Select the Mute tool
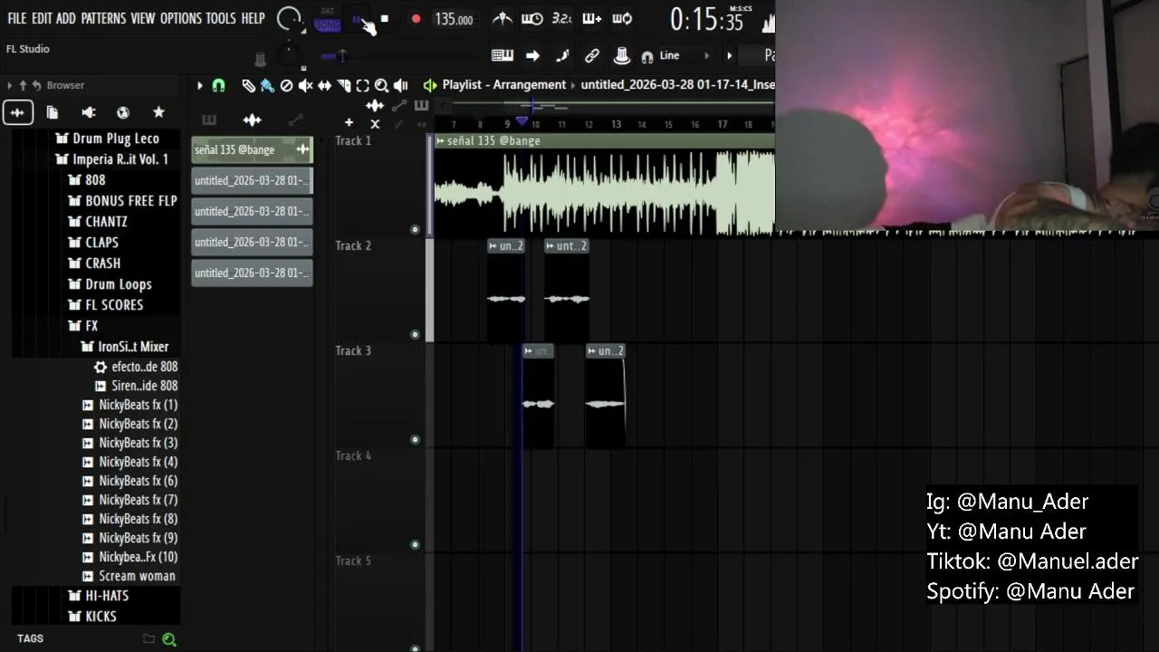The image size is (1159, 652). coord(305,85)
